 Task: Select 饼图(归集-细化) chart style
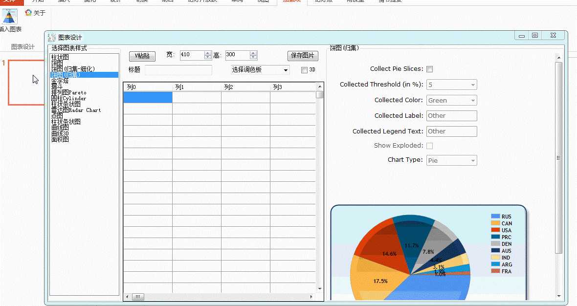point(73,69)
